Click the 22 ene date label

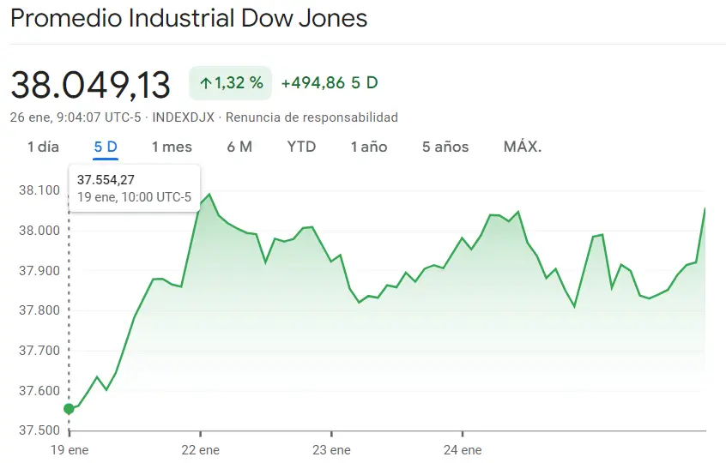click(201, 450)
